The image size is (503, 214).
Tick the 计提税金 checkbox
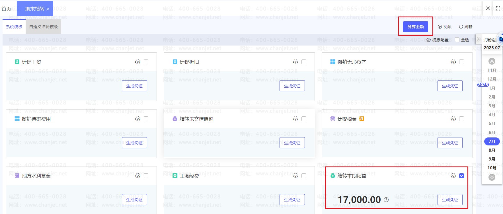(x=462, y=119)
